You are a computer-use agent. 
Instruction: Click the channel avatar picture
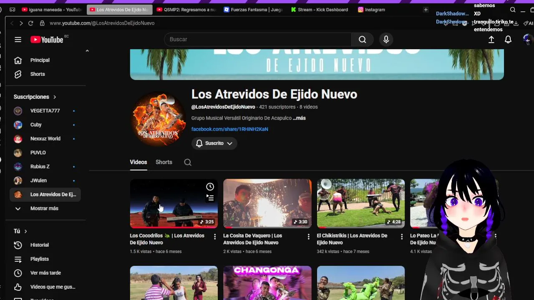[x=159, y=119]
